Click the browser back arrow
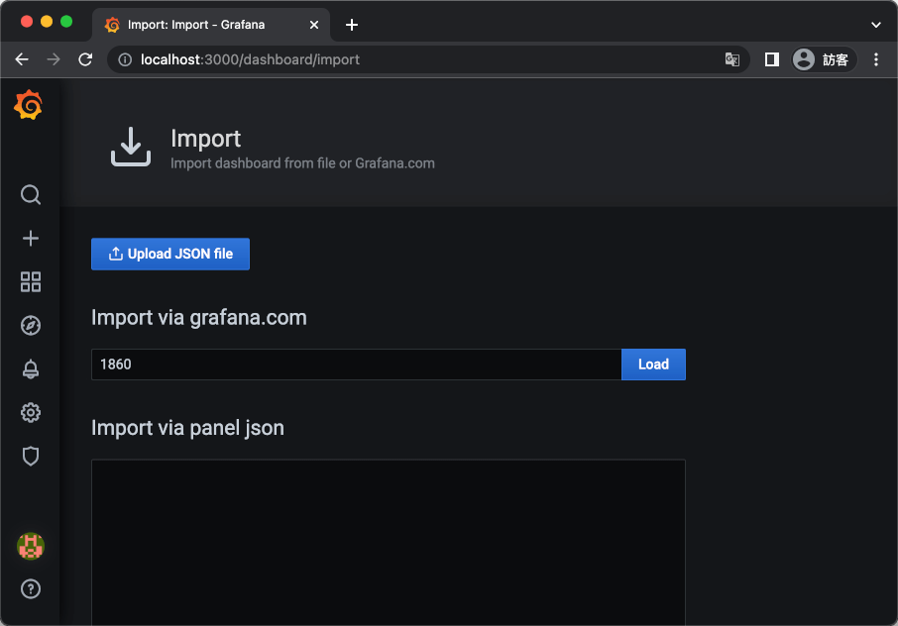This screenshot has width=898, height=626. point(22,59)
